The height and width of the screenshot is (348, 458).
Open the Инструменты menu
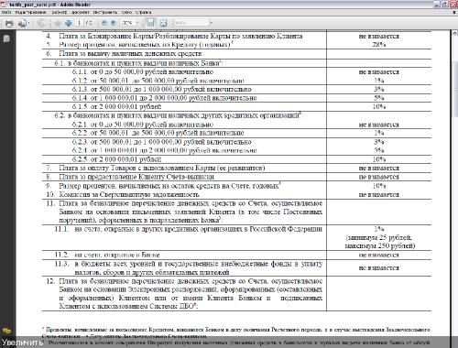(105, 12)
